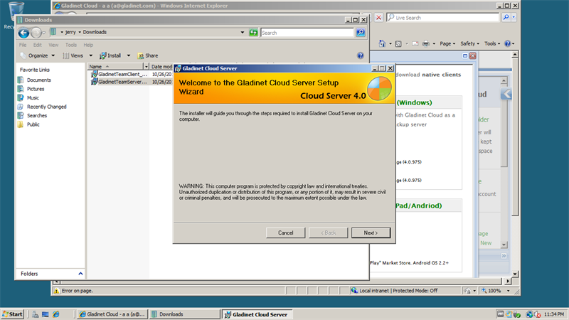This screenshot has width=569, height=320.
Task: Click Install on the Explorer toolbar
Action: 111,55
